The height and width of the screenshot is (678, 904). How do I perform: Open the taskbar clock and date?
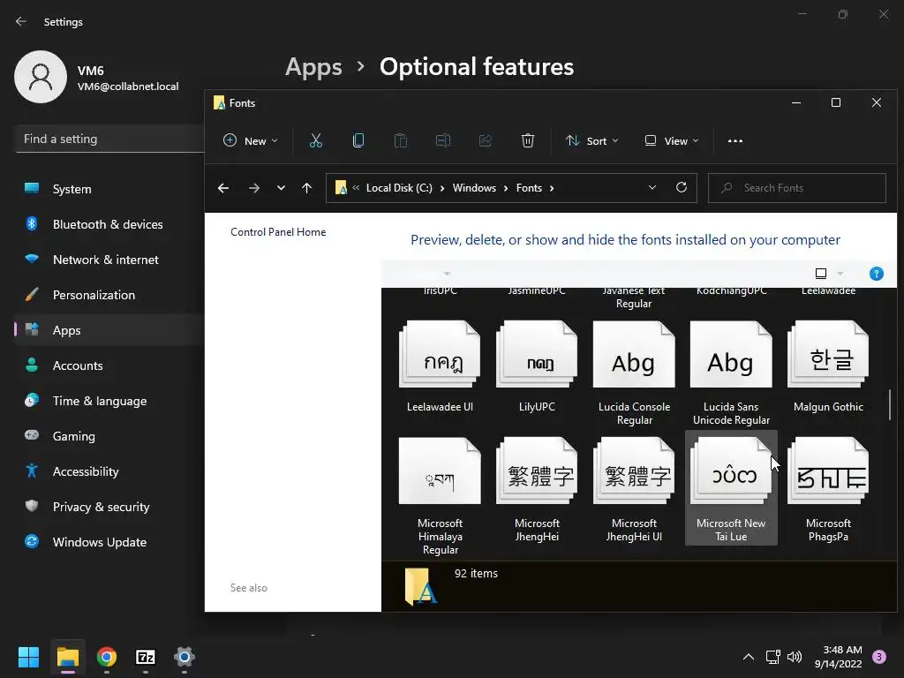839,657
